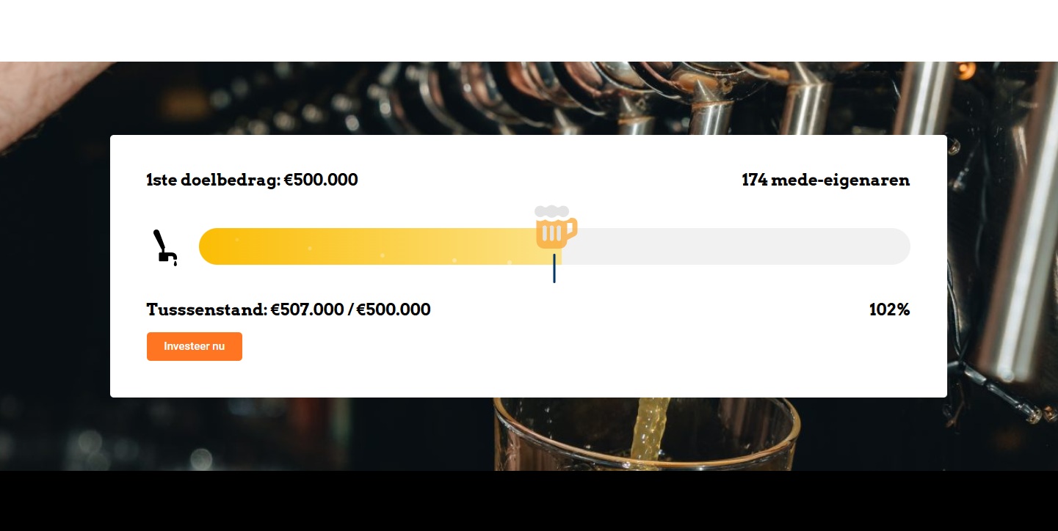Click the beer mug icon on progress bar
1058x531 pixels.
click(555, 232)
